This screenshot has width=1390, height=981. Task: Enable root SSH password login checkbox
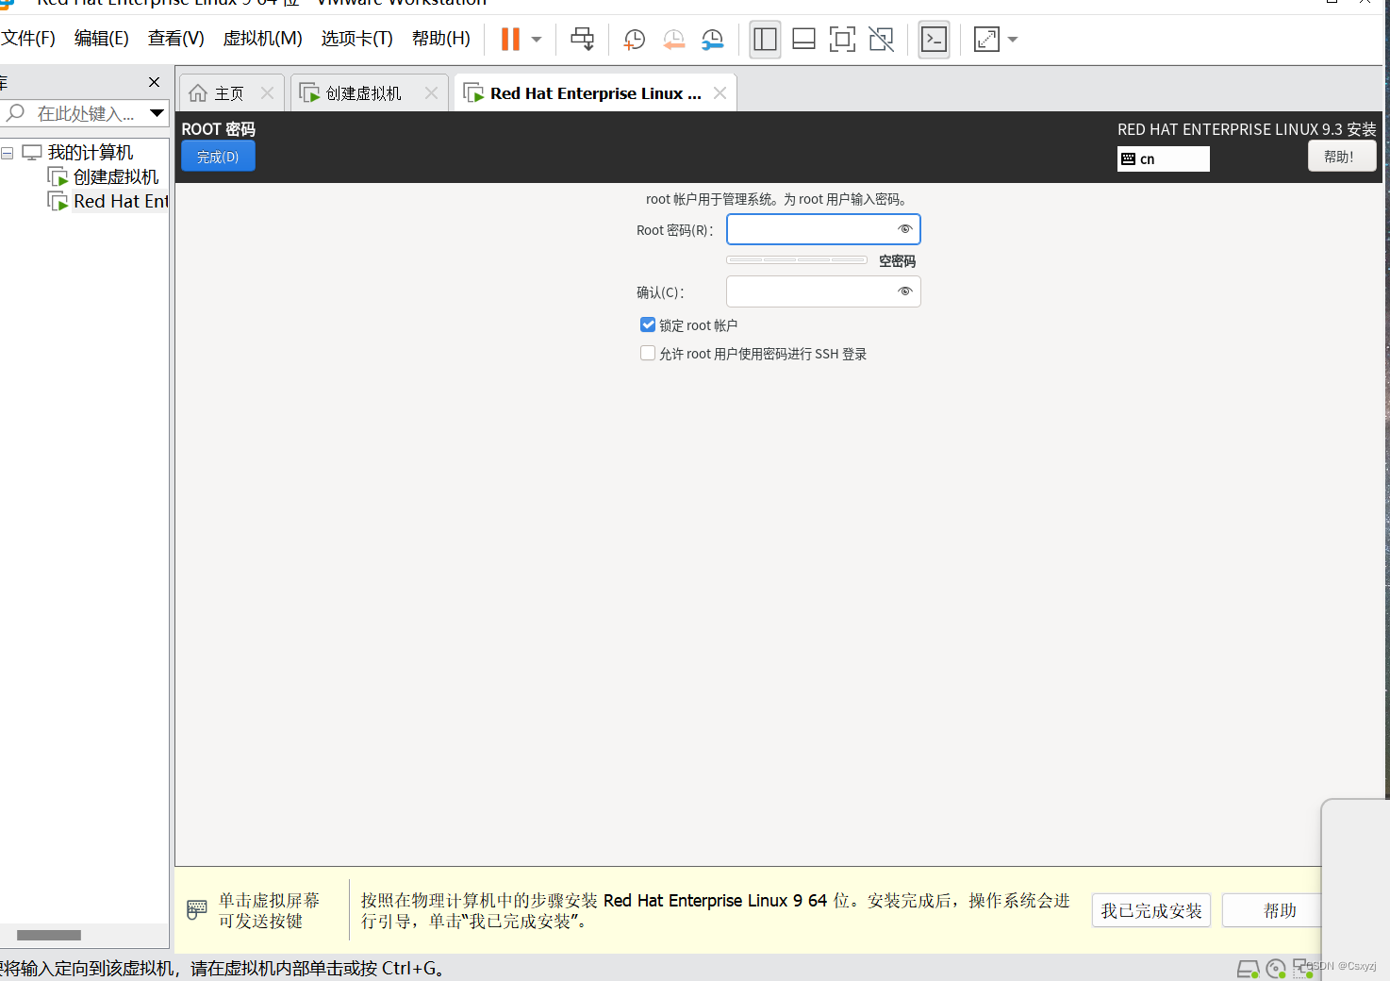[x=648, y=353]
